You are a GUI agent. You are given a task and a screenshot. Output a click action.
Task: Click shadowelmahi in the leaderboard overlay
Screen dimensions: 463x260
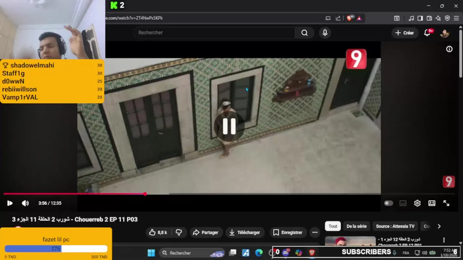tap(32, 65)
